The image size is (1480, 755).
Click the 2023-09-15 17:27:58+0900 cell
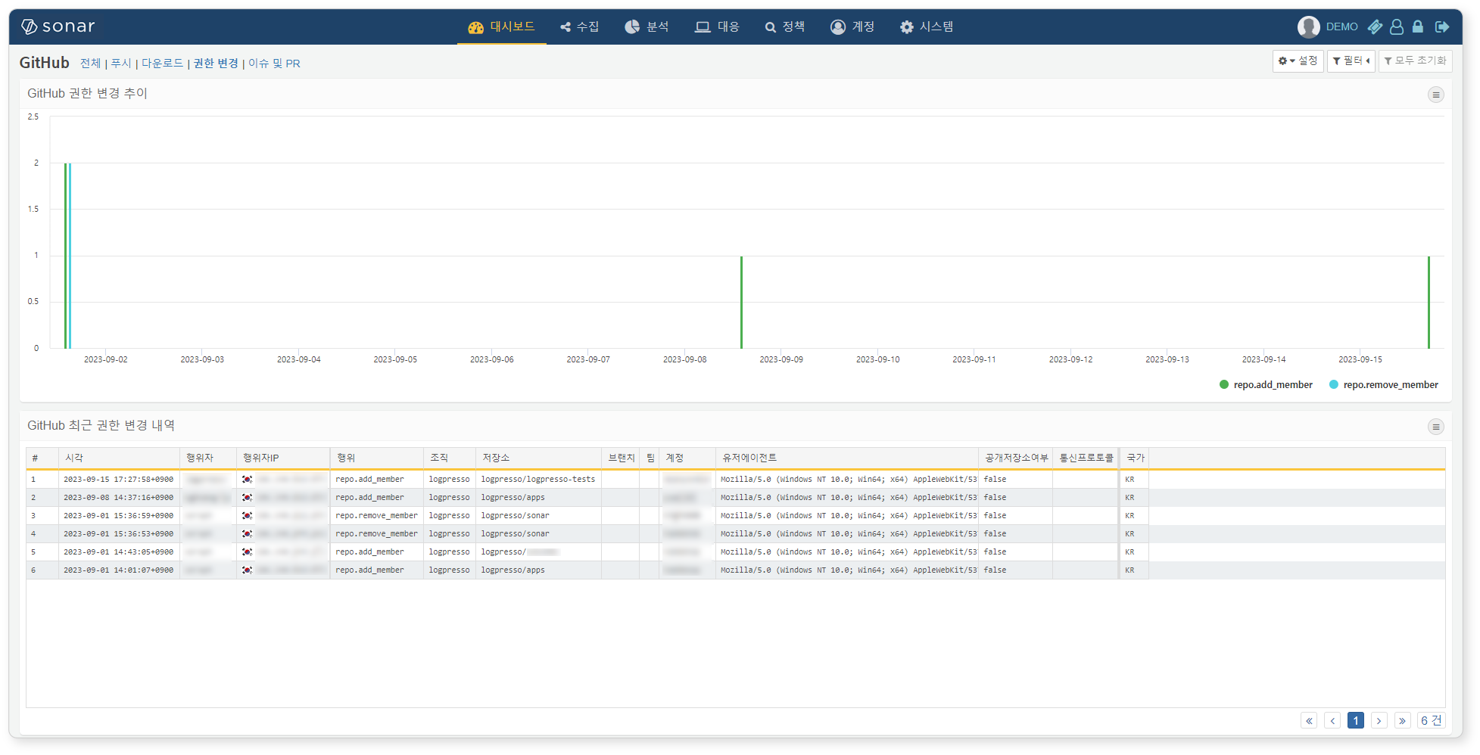[119, 480]
